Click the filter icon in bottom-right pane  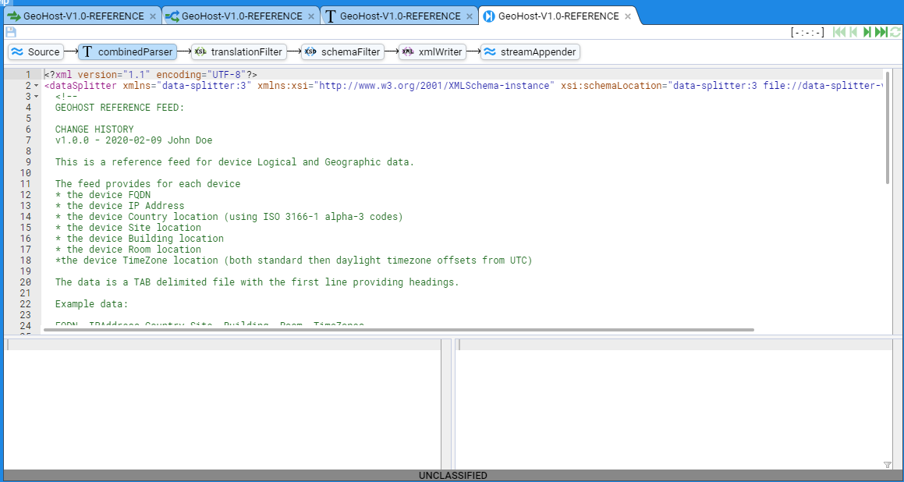click(887, 465)
